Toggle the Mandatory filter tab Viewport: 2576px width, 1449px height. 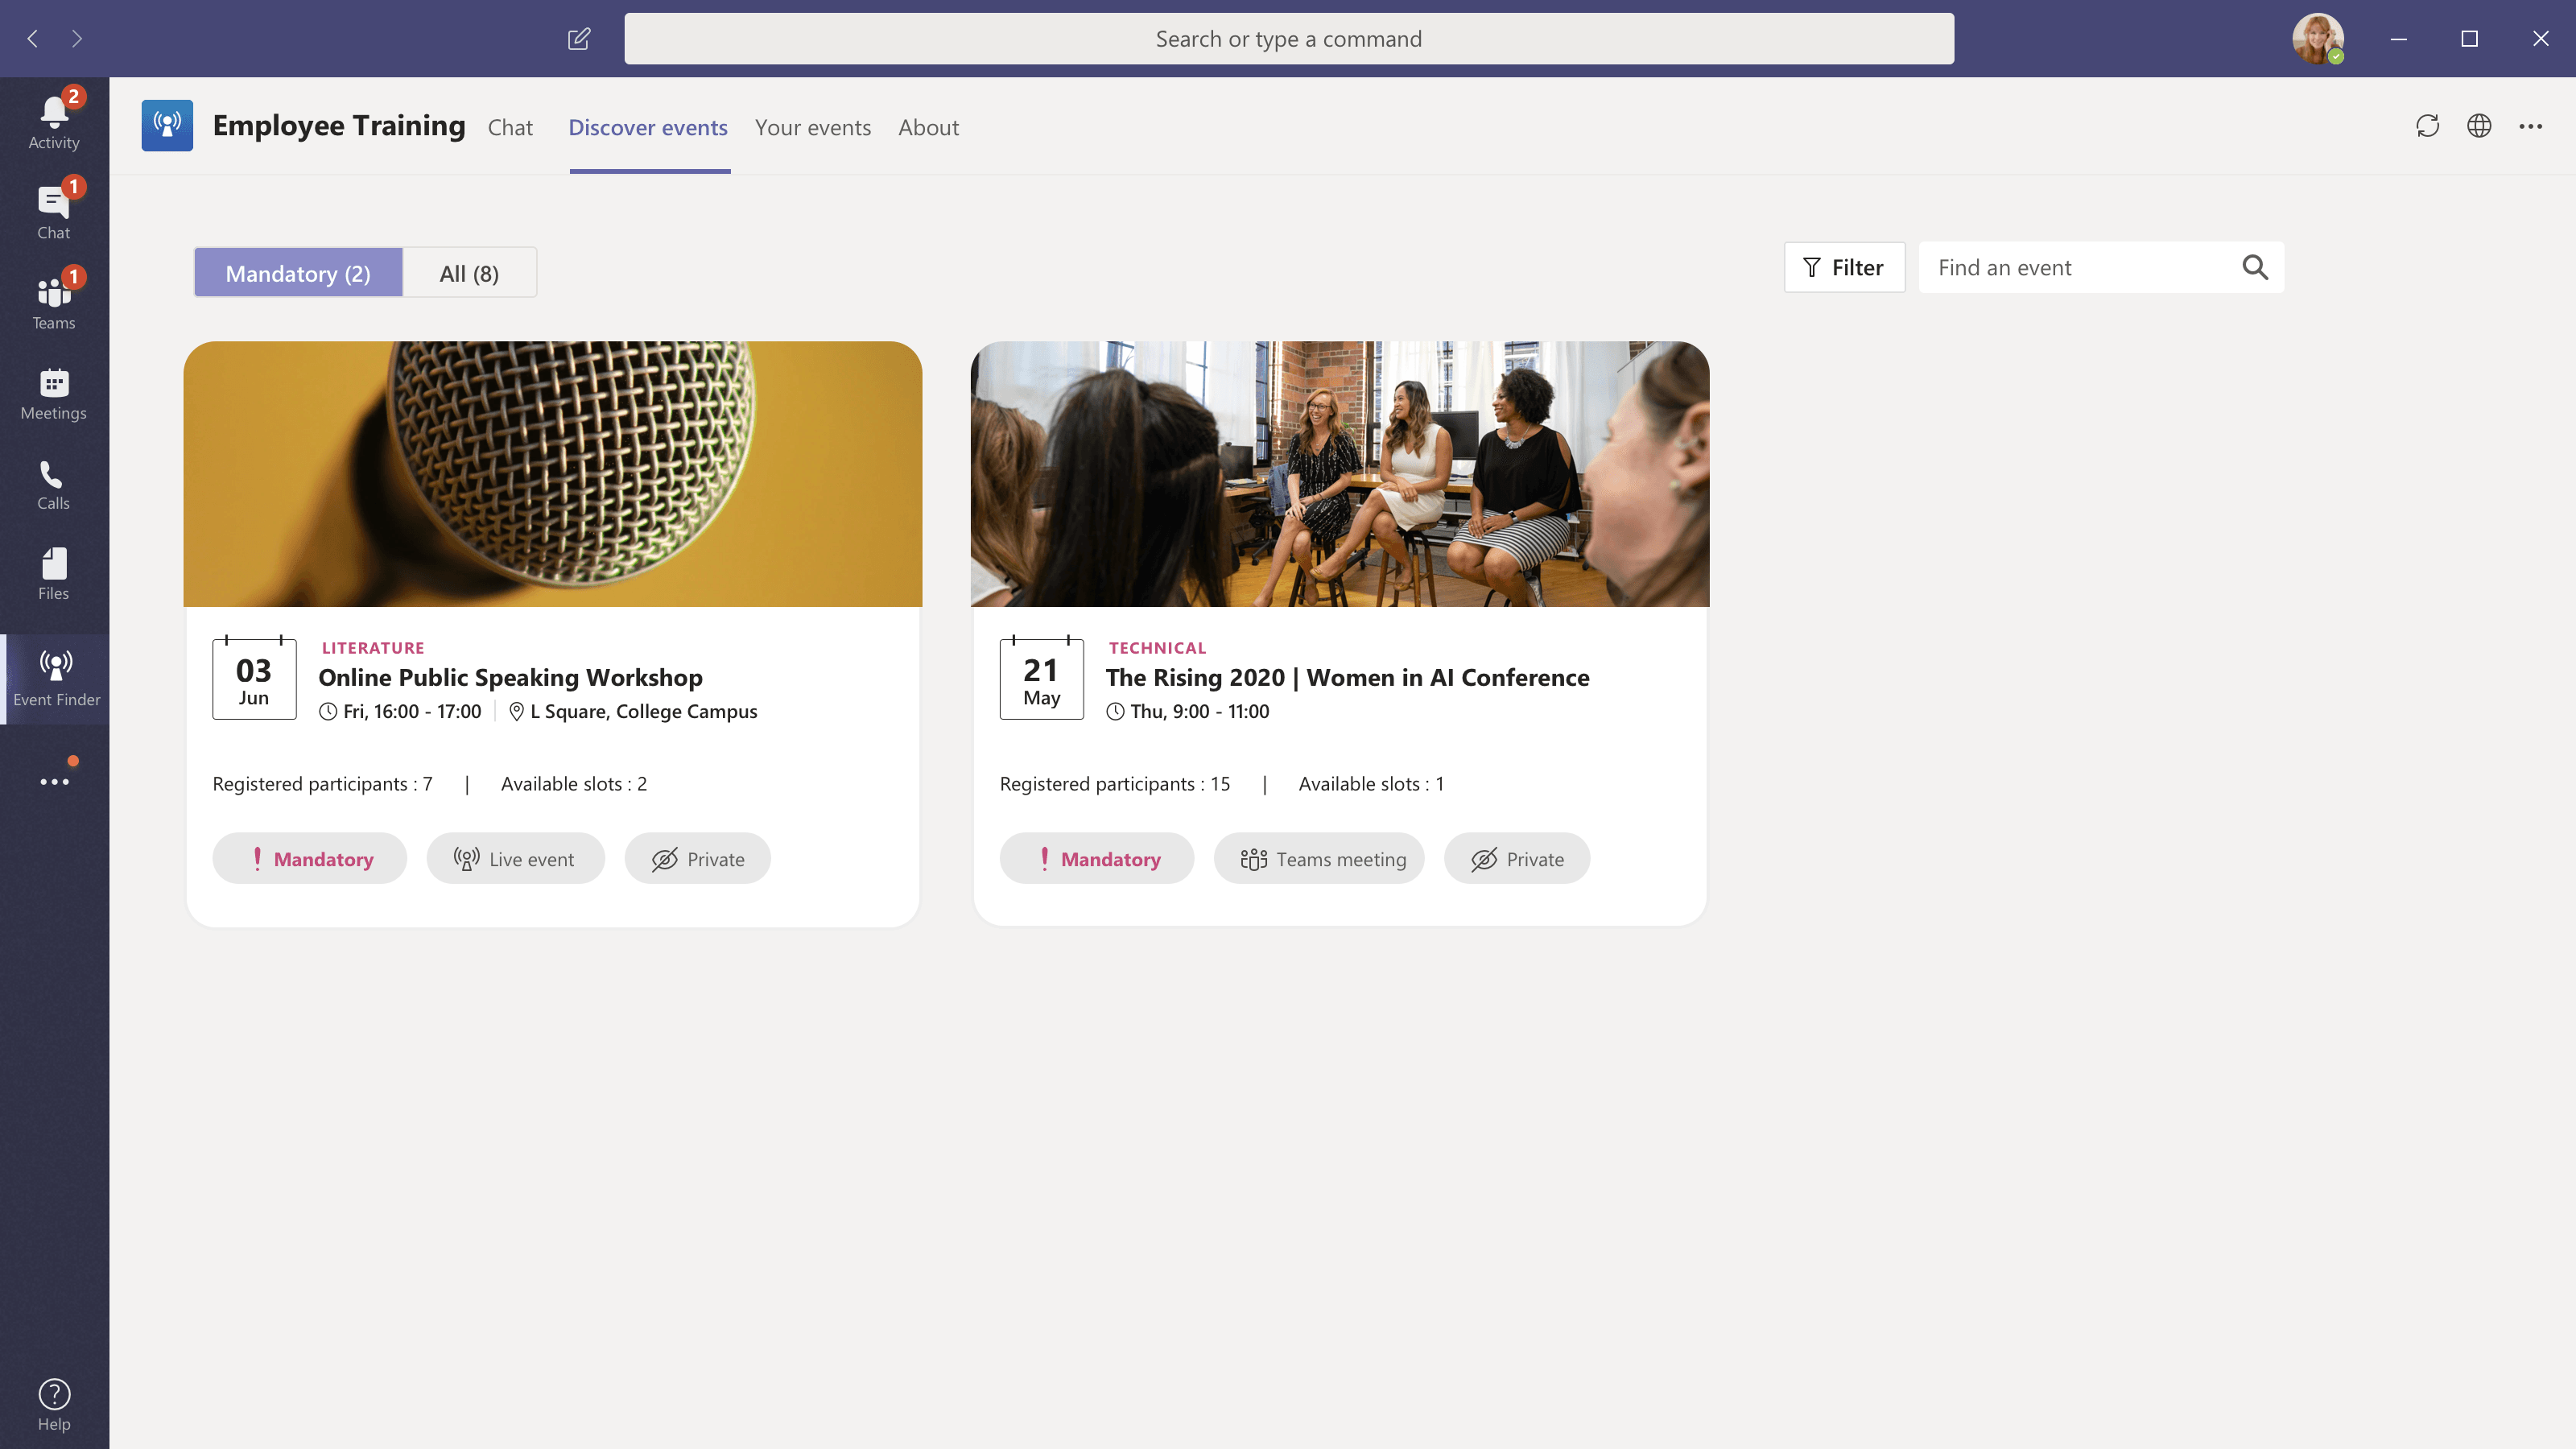click(297, 272)
